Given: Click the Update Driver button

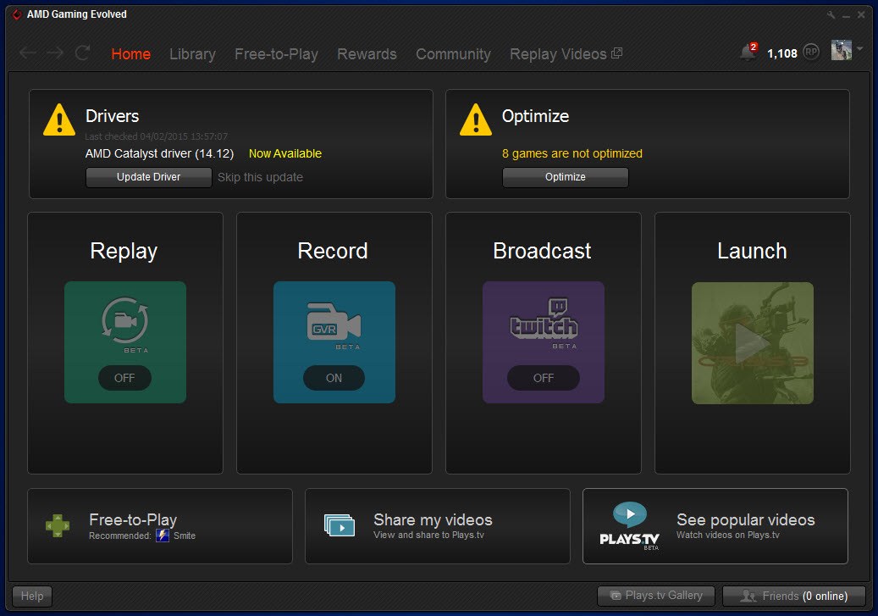Looking at the screenshot, I should (148, 177).
